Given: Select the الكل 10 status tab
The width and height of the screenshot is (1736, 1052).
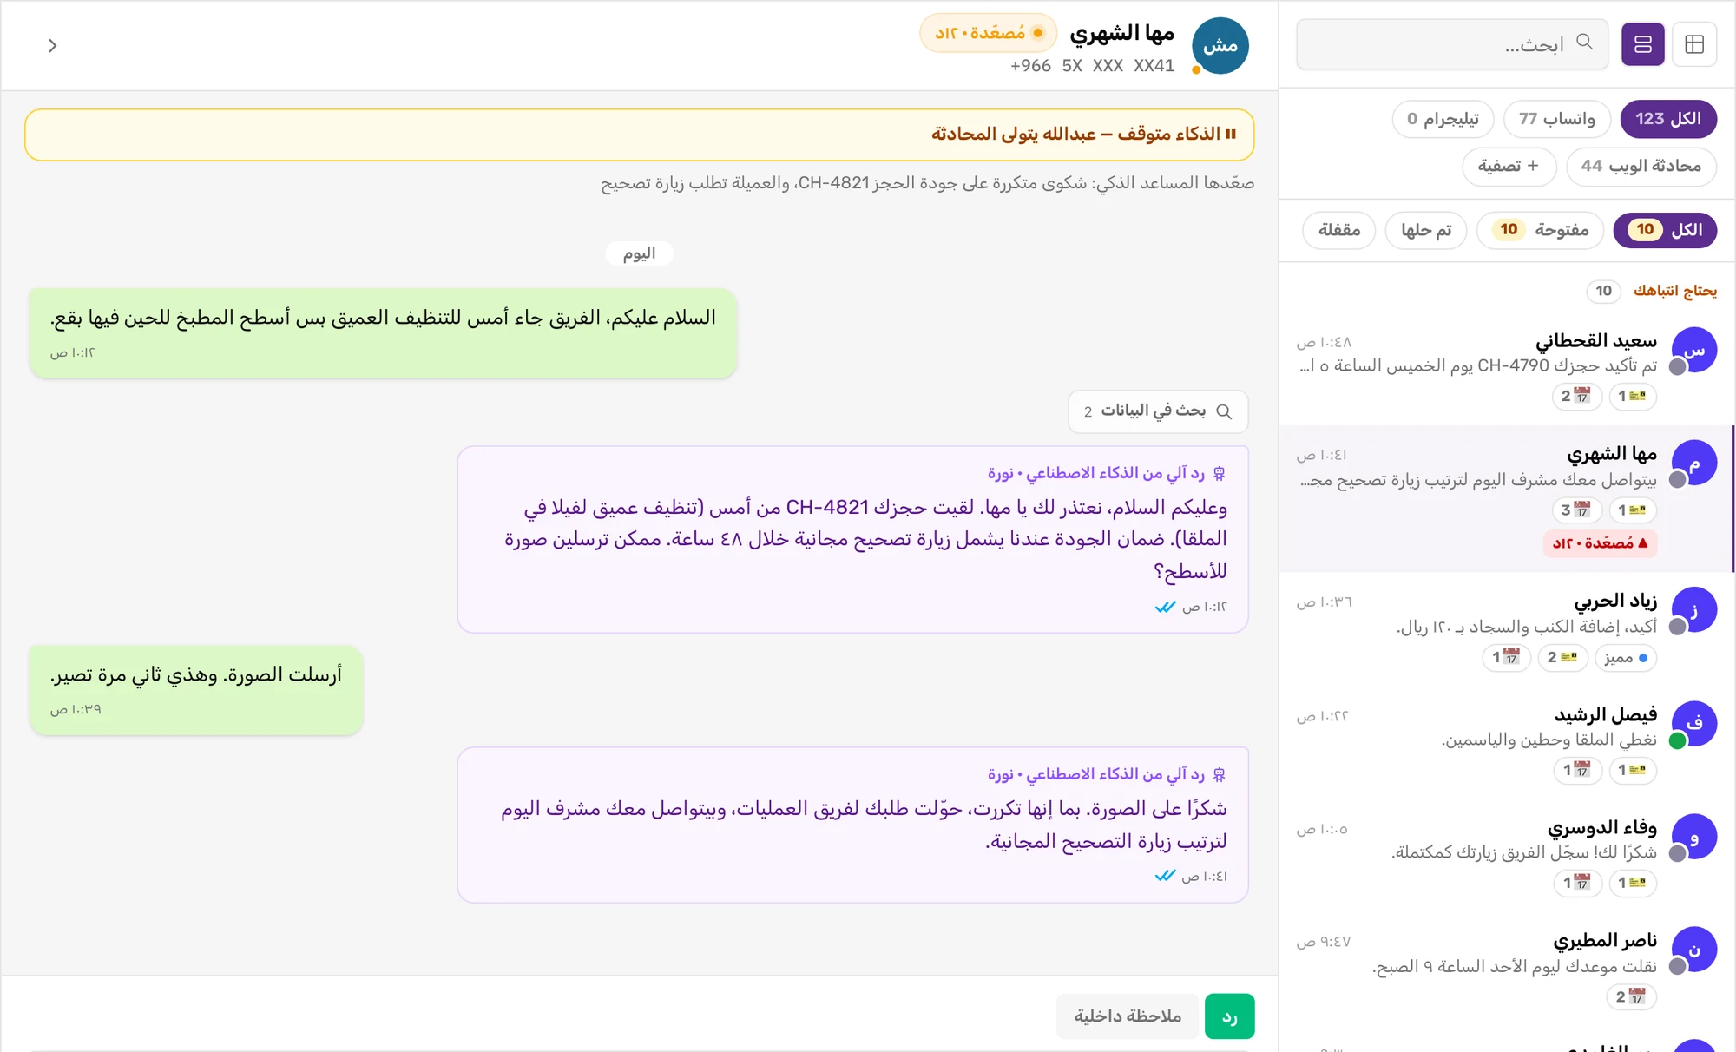Looking at the screenshot, I should coord(1665,230).
